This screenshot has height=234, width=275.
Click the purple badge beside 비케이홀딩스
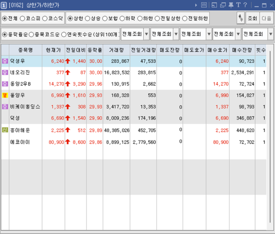[x=5, y=107]
